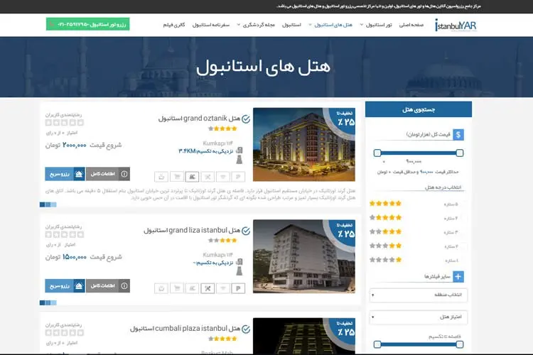Click the wifi icon for grand oztanik
The image size is (533, 355).
coord(223,177)
